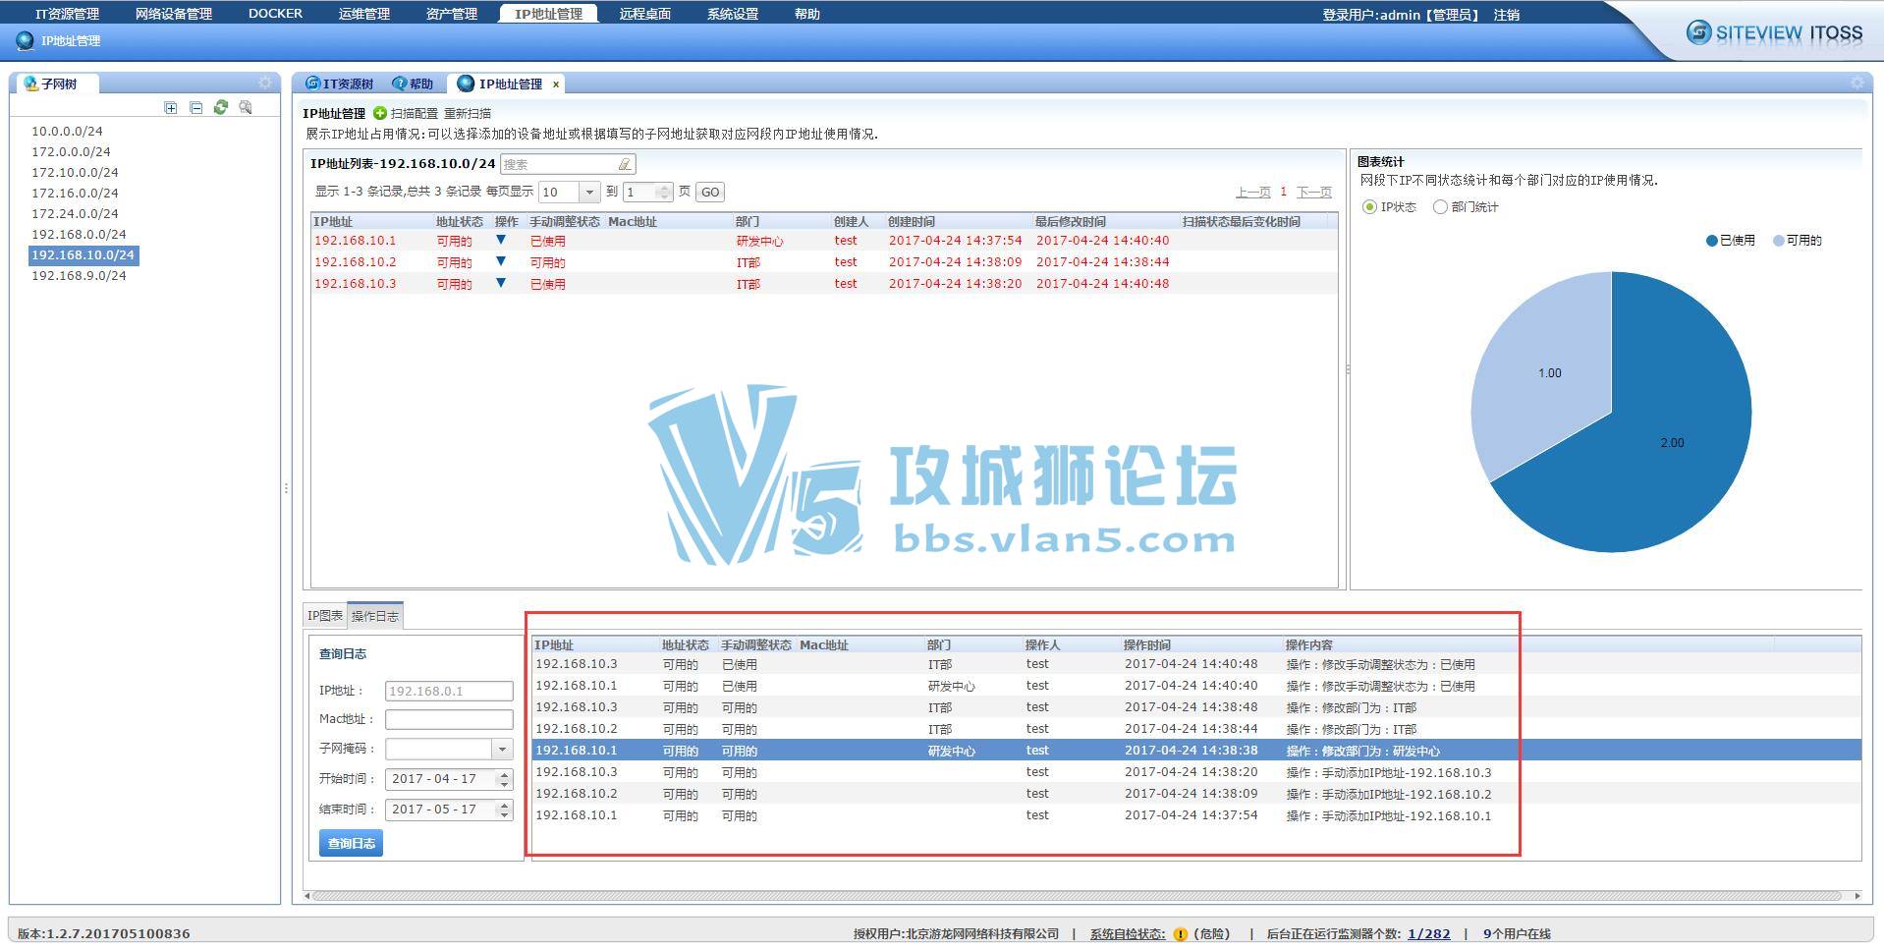Adjust the 开始时间 date stepper

pos(505,779)
